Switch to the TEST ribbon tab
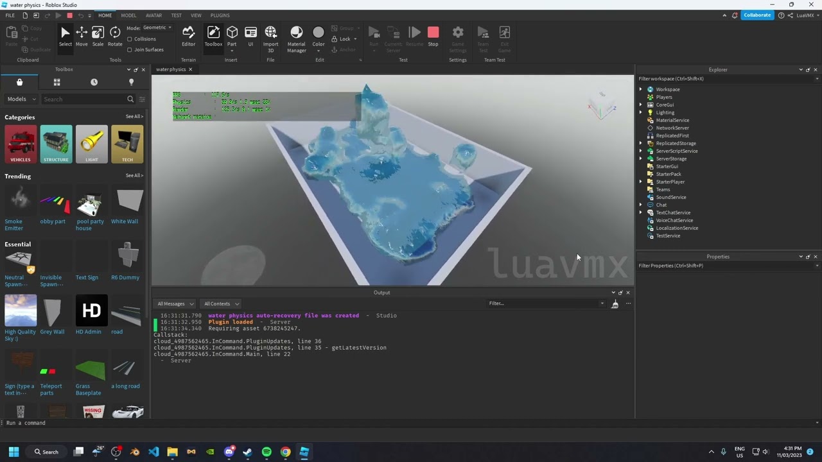This screenshot has height=462, width=822. 176,15
